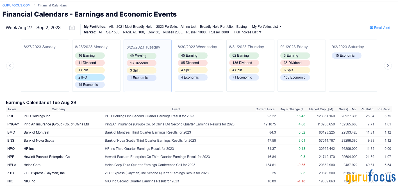Open PDD ticker link
This screenshot has width=398, height=188.
coord(11,116)
